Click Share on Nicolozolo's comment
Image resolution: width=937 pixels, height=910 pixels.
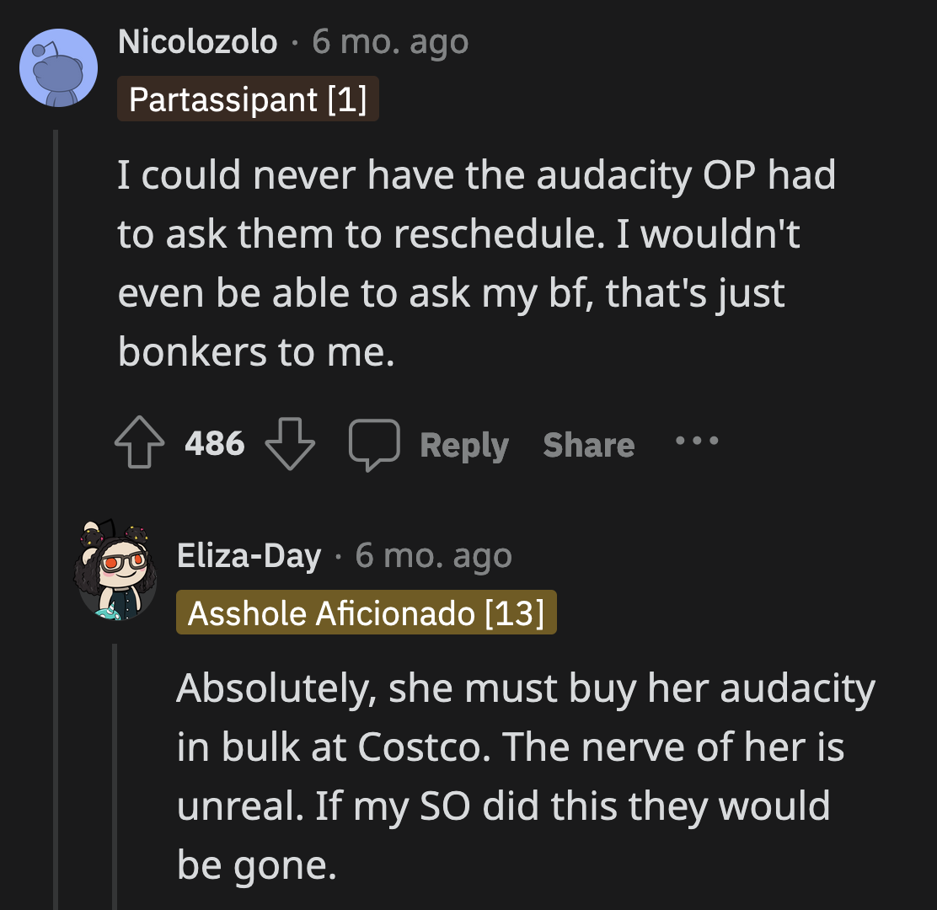(588, 444)
